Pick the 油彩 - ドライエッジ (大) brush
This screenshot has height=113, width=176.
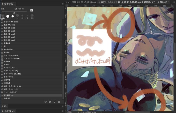(x=31, y=86)
